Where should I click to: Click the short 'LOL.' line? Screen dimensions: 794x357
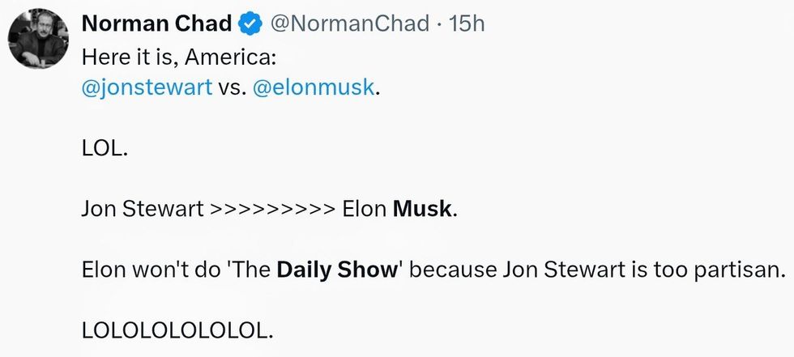pos(104,149)
